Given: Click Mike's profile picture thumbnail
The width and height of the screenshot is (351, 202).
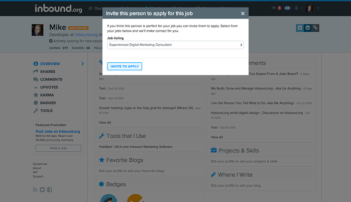Looking at the screenshot, I should click(x=38, y=30).
